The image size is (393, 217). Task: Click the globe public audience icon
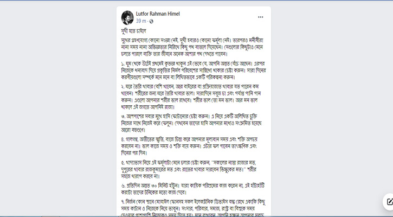point(151,21)
